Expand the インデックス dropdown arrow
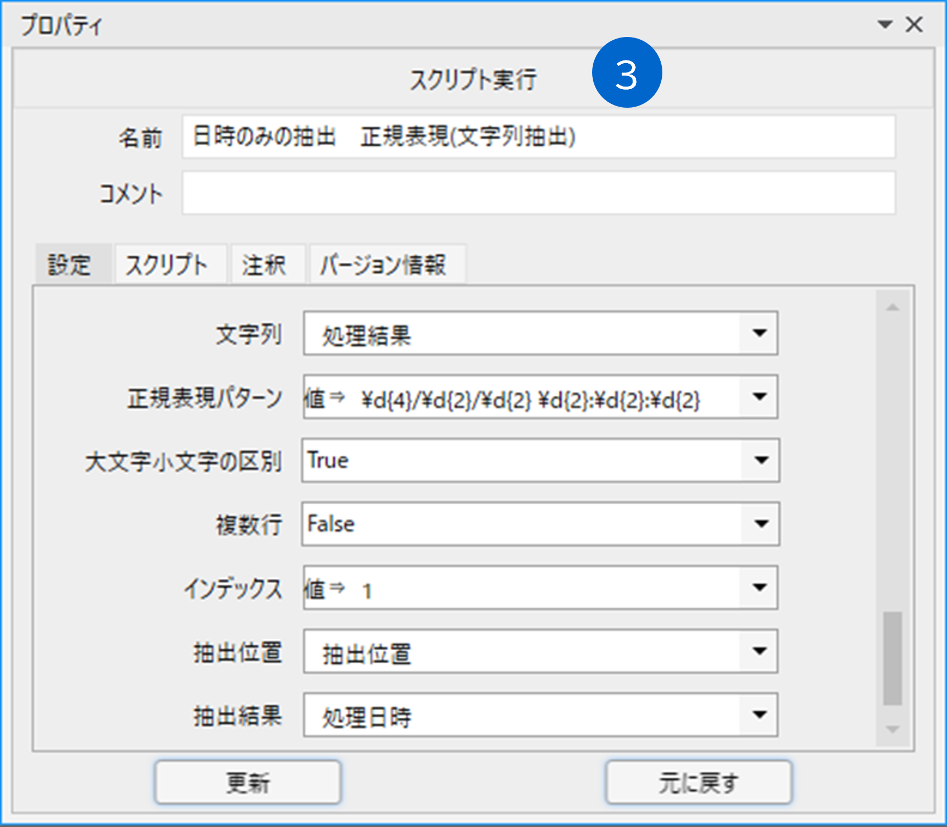The height and width of the screenshot is (827, 947). (759, 588)
